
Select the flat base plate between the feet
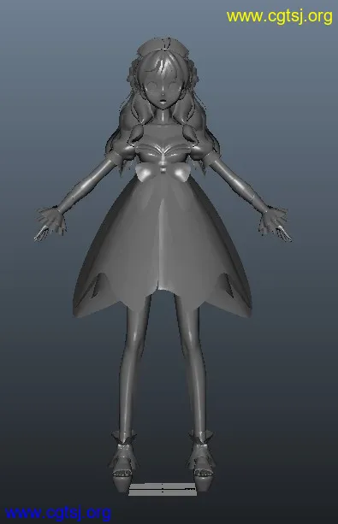163,489
